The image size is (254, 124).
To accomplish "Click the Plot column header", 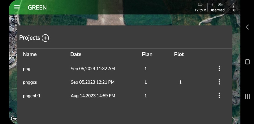I will 179,54.
